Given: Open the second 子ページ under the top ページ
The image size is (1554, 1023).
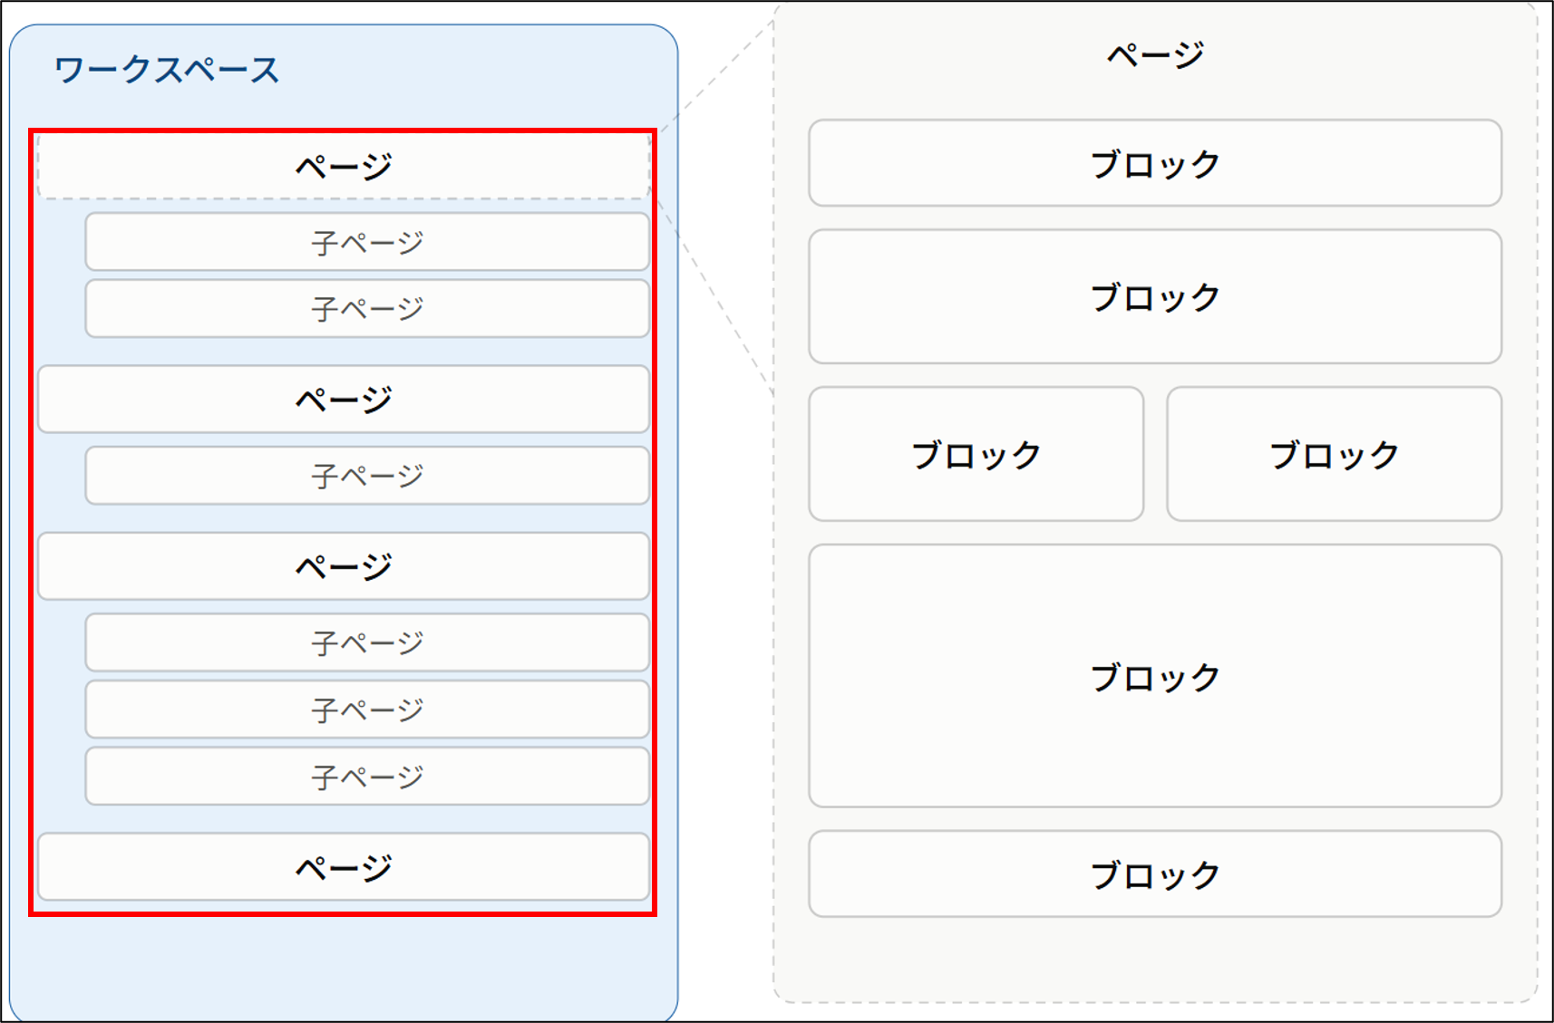Looking at the screenshot, I should [367, 308].
